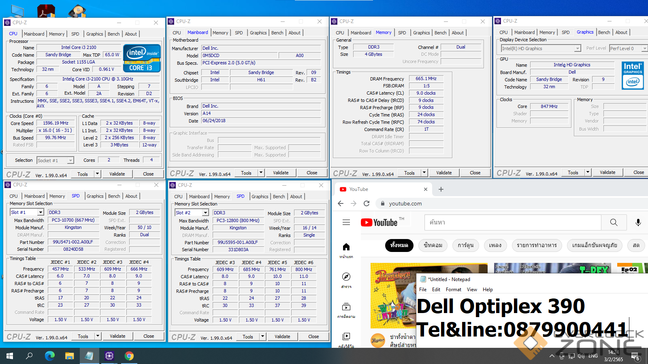648x364 pixels.
Task: Open the Notepad Format menu
Action: pyautogui.click(x=454, y=290)
